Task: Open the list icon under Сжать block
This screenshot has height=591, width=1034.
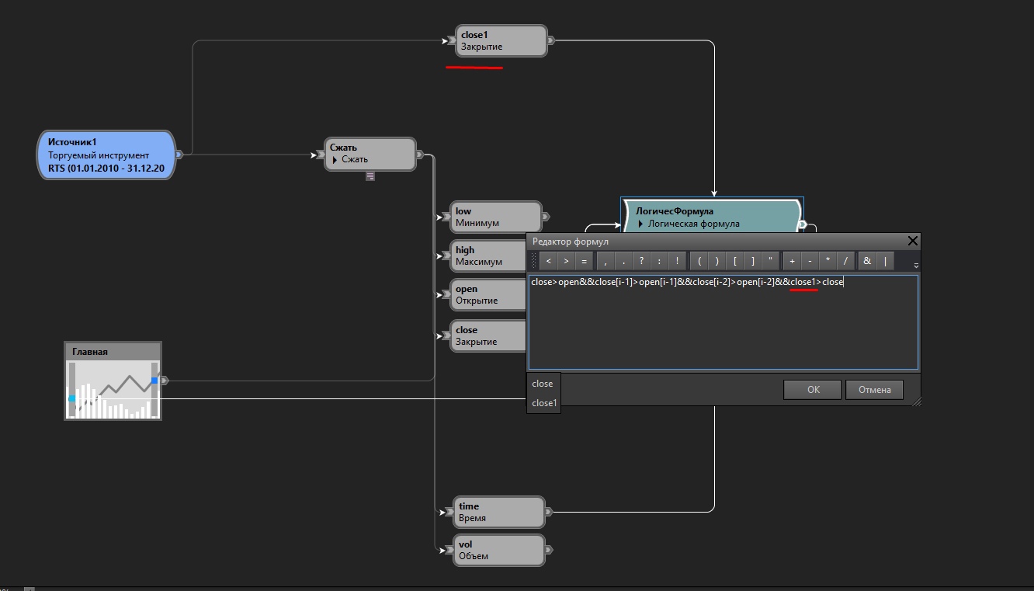Action: pyautogui.click(x=370, y=176)
